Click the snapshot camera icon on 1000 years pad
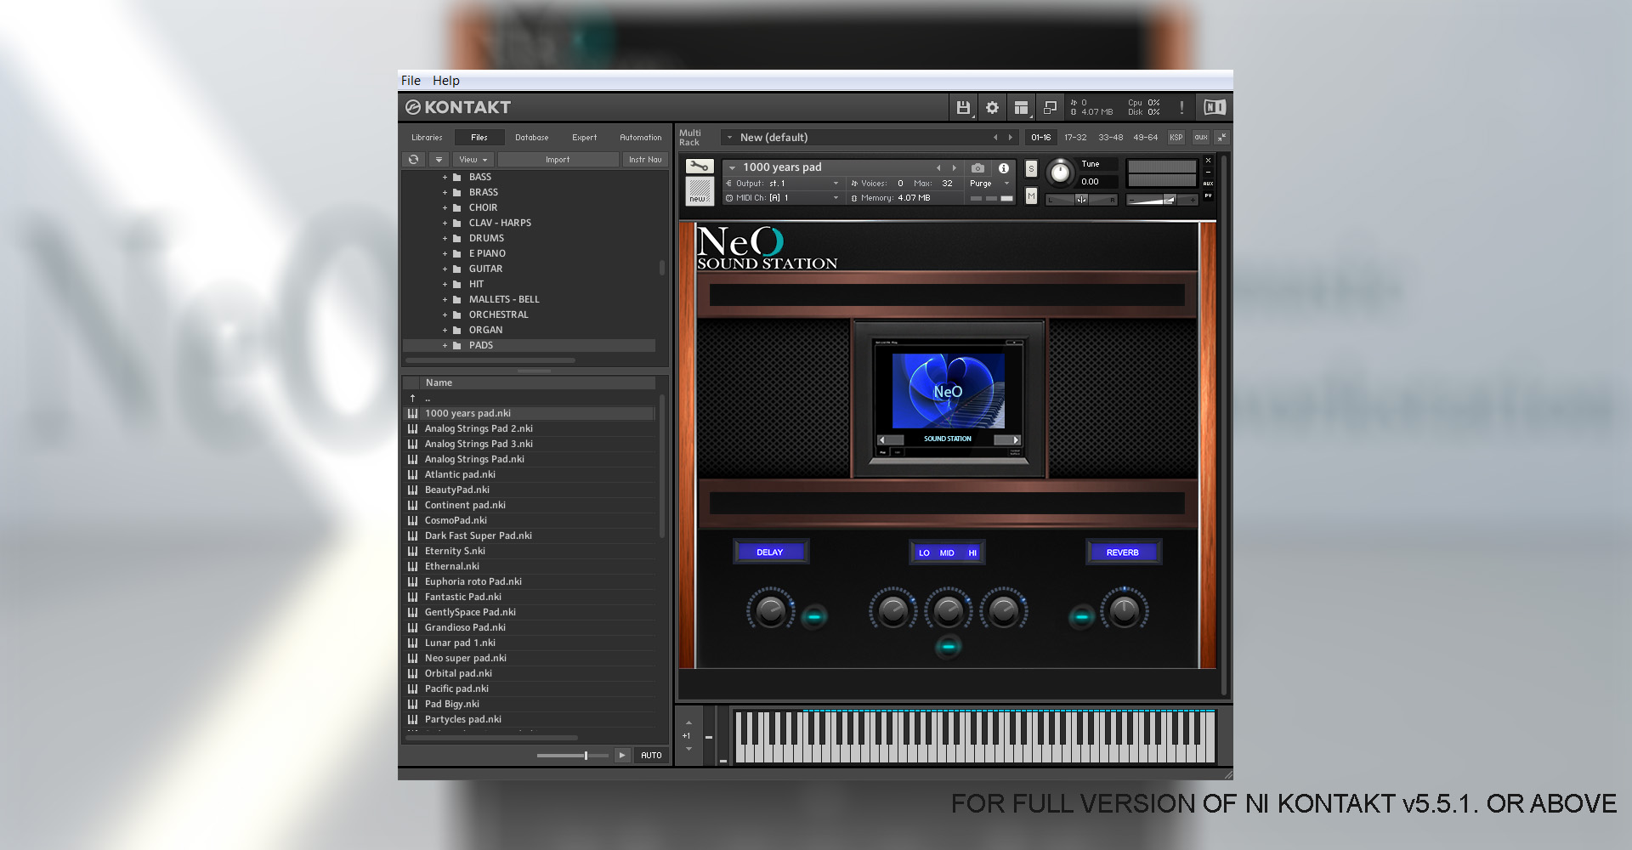Viewport: 1632px width, 850px height. 977,167
